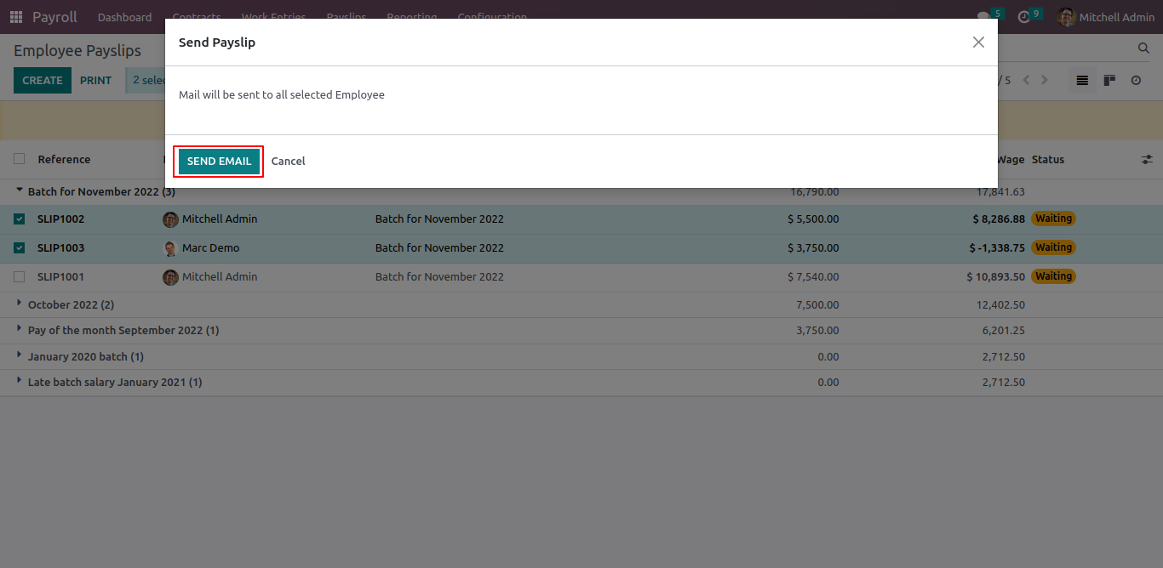1163x568 pixels.
Task: Switch to list view icon
Action: pyautogui.click(x=1082, y=80)
